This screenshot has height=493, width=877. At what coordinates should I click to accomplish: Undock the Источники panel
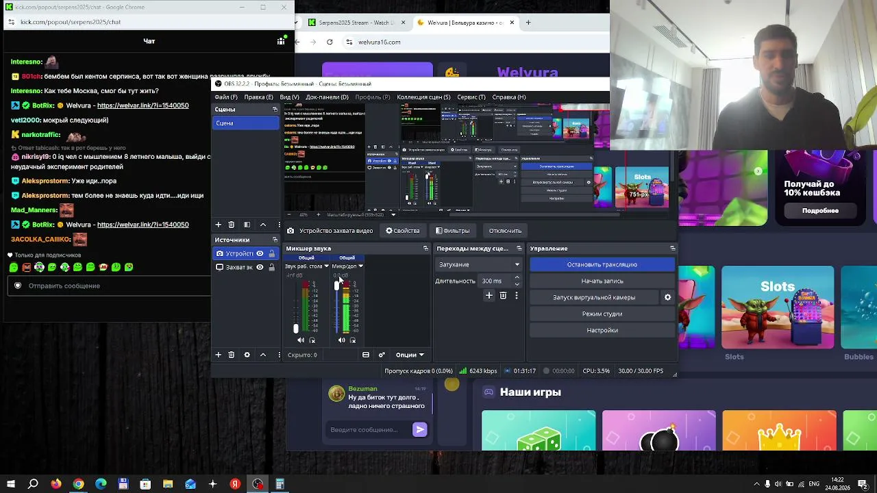275,240
